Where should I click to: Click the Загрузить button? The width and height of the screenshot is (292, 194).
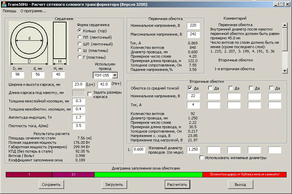click(x=114, y=185)
